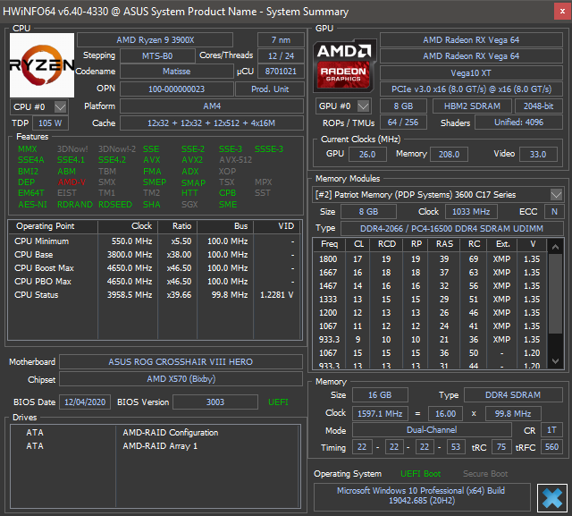Click the Operating Point column header

53,226
